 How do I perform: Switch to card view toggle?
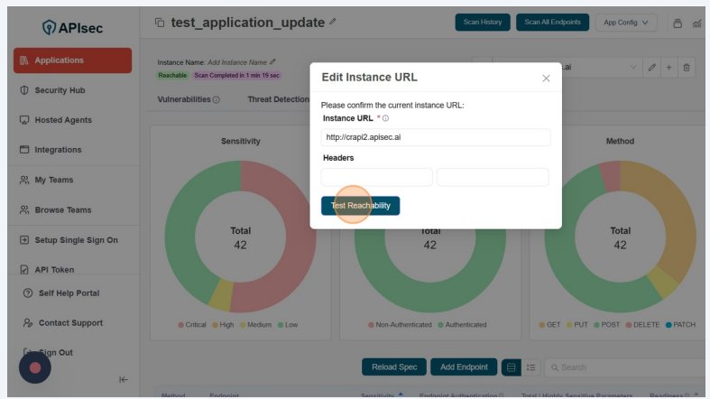(512, 367)
